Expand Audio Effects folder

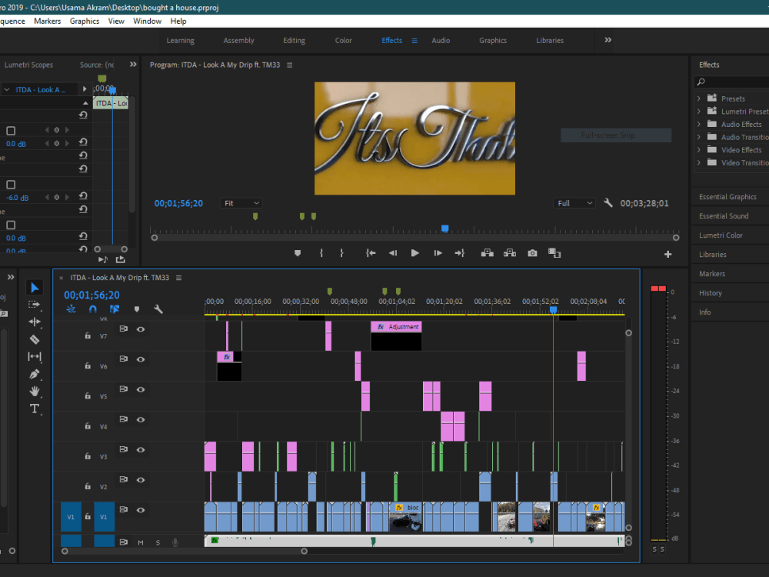pos(699,124)
